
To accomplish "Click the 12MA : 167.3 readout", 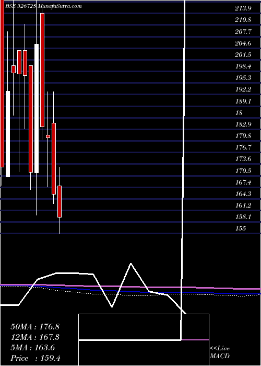I will (35, 337).
